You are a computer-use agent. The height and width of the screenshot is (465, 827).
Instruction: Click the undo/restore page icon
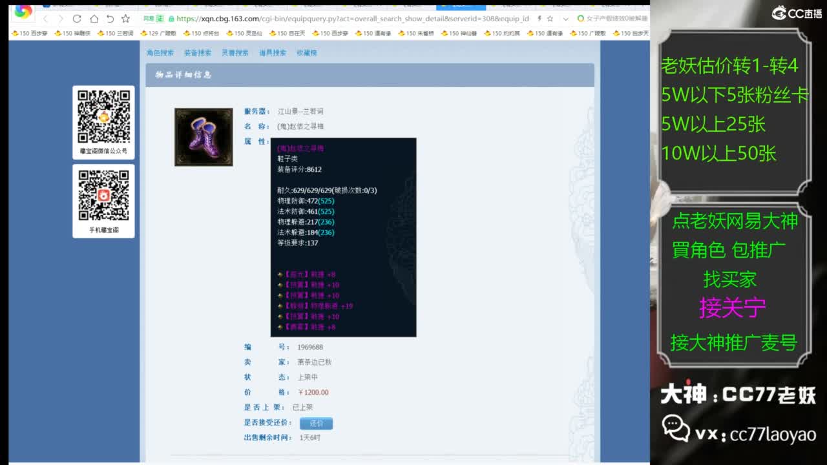coord(110,19)
